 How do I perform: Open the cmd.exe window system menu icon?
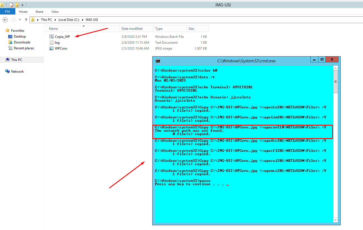(x=158, y=61)
